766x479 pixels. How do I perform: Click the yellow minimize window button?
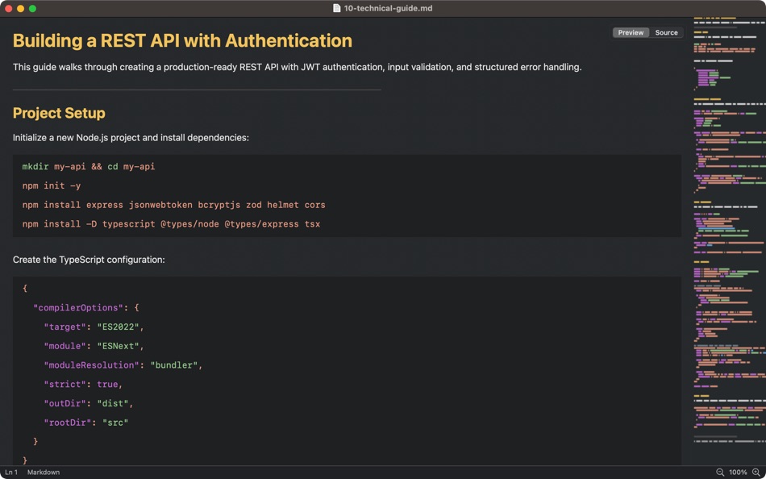click(21, 8)
